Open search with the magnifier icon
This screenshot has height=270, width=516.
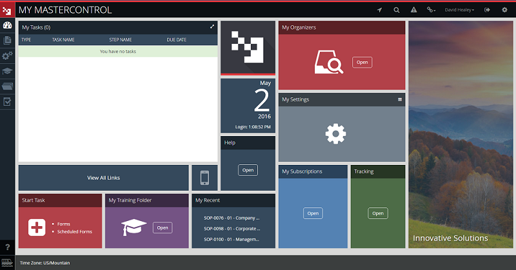[397, 10]
